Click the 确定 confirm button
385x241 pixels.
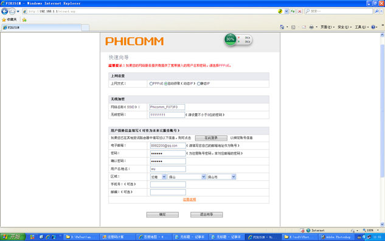(x=162, y=215)
